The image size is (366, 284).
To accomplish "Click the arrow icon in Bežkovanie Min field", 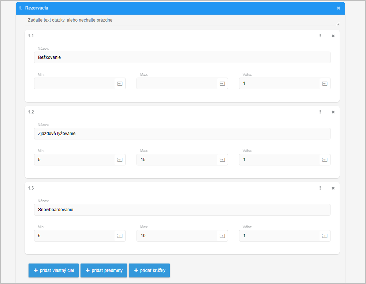I will pos(120,83).
